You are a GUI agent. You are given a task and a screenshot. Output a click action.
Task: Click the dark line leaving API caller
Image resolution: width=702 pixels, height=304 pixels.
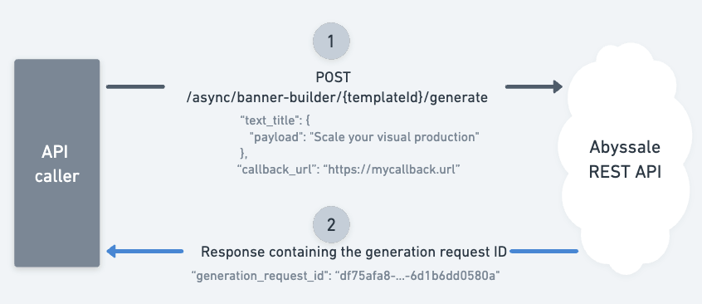pyautogui.click(x=135, y=86)
